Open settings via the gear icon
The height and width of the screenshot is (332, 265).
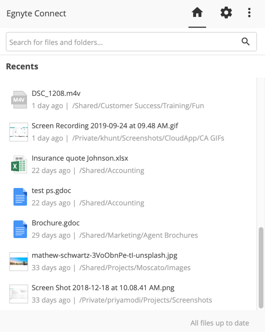pos(226,13)
